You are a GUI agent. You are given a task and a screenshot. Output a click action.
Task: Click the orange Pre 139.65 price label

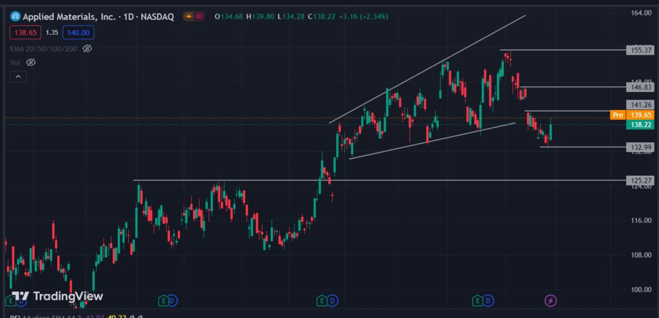(x=632, y=115)
